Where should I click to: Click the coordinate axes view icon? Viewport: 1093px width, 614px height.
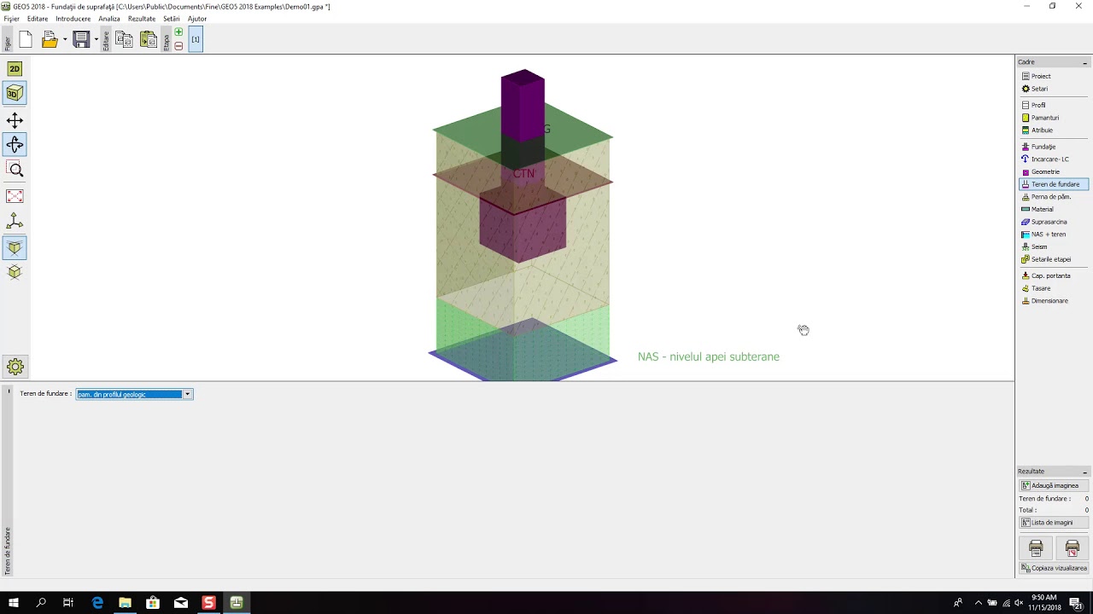pos(15,222)
